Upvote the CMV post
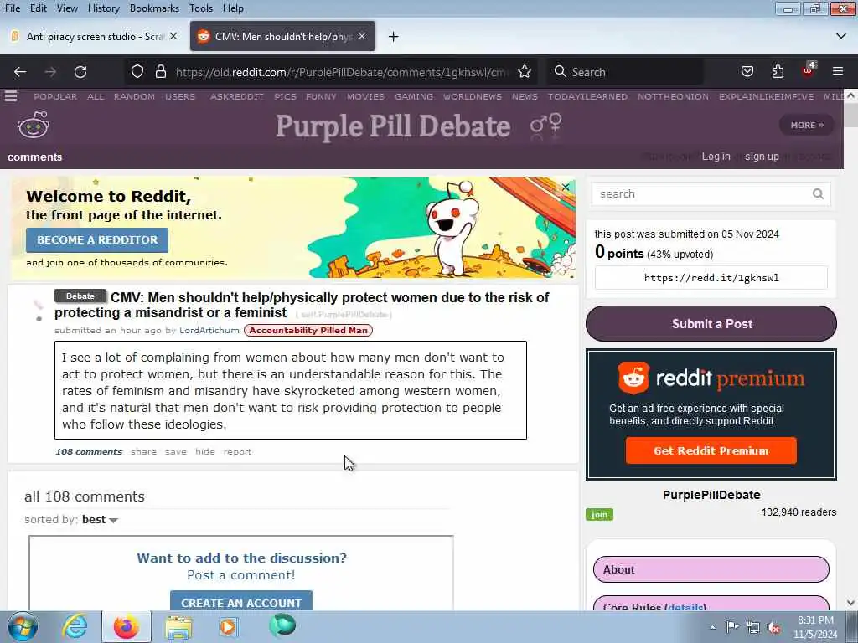 click(38, 304)
